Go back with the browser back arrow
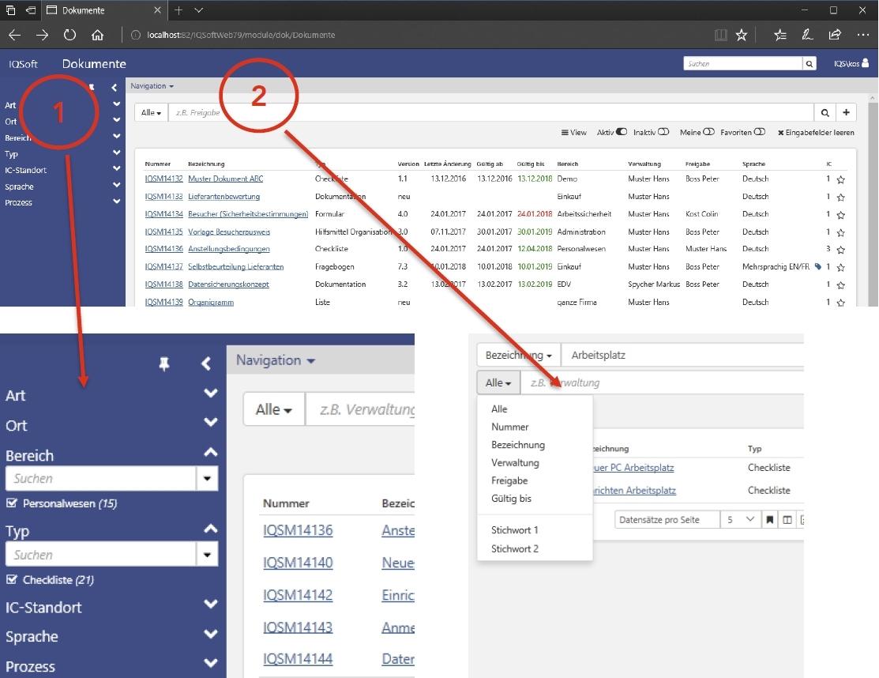879x678 pixels. [x=14, y=35]
